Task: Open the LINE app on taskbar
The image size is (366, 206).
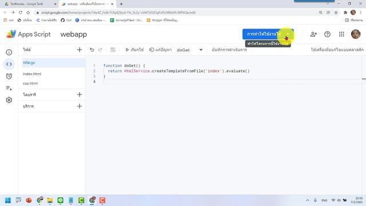Action: (61, 200)
